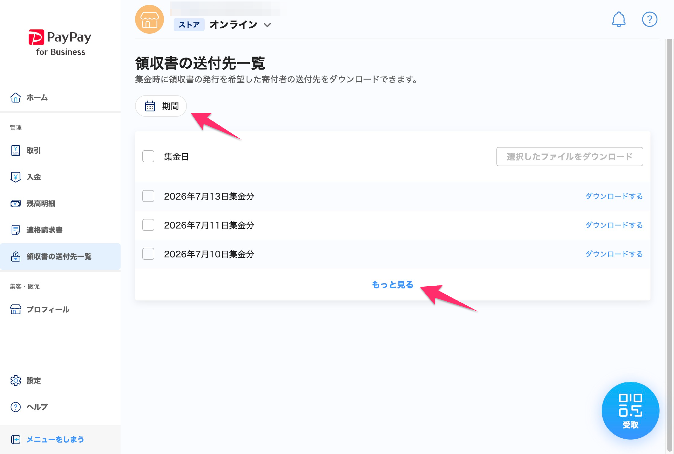Screen dimensions: 674x454
Task: Open the 適格請求書 menu item
Action: [60, 230]
